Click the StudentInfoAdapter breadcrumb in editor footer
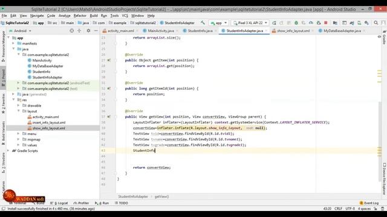This screenshot has width=387, height=217. tap(133, 197)
